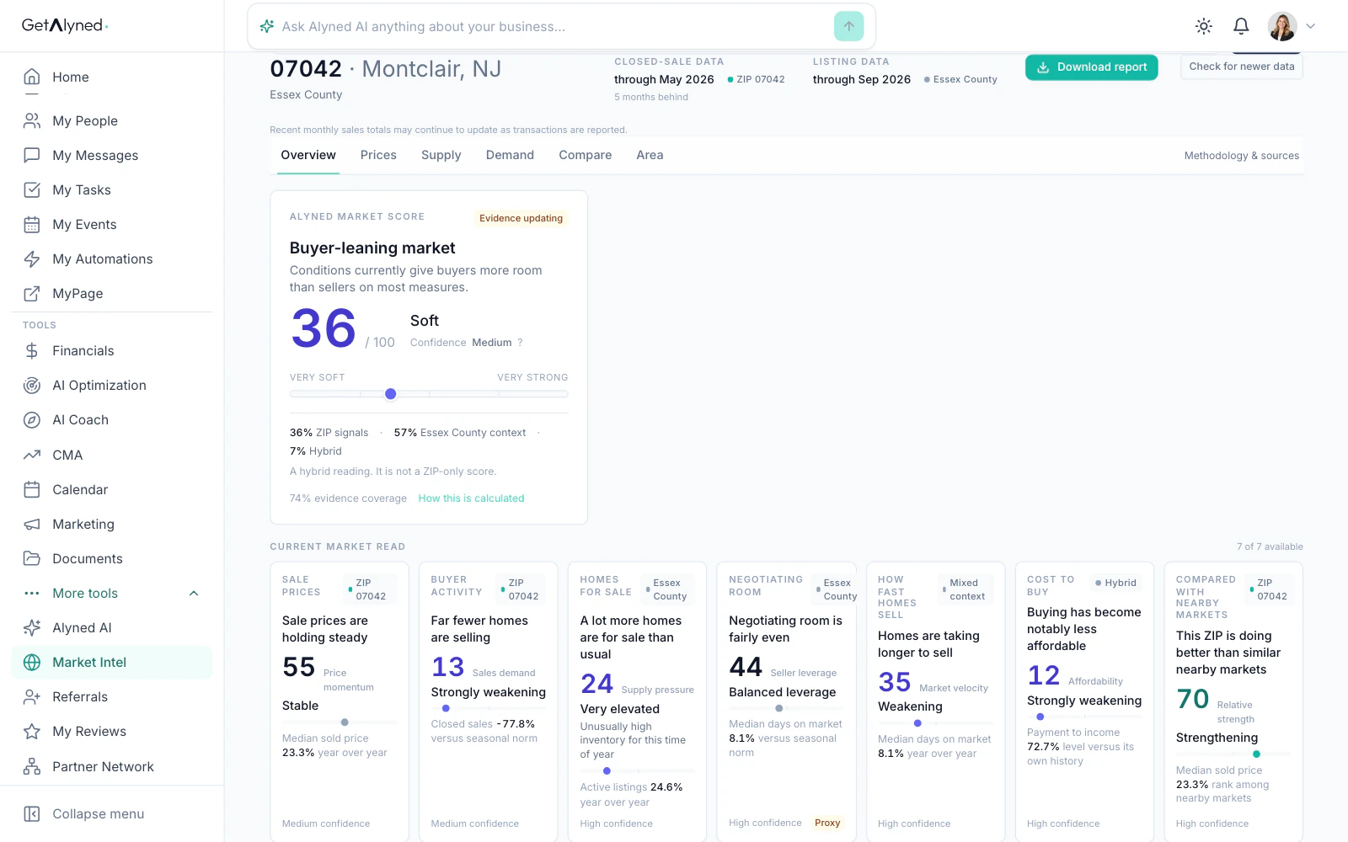Open Methodology & sources link

coord(1242,156)
